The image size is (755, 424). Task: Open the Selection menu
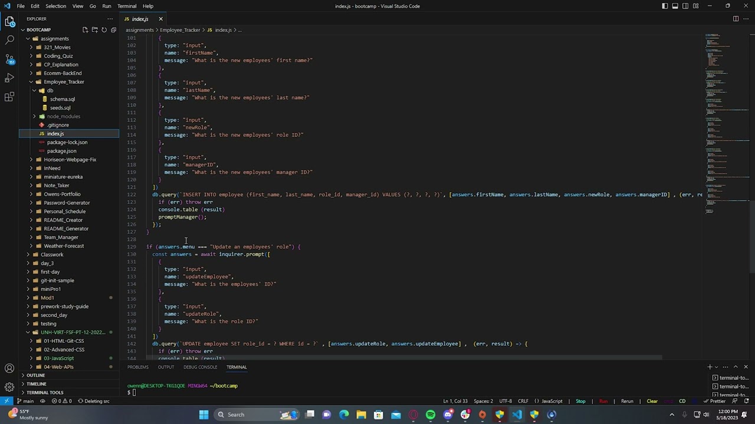(55, 6)
